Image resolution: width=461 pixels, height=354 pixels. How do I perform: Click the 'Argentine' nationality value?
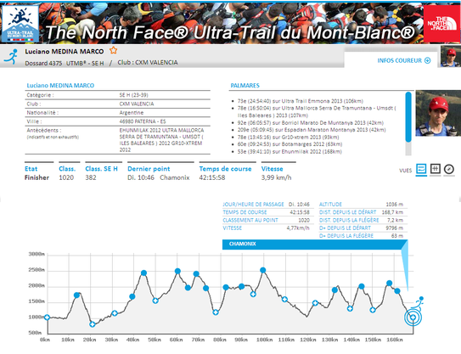click(132, 113)
